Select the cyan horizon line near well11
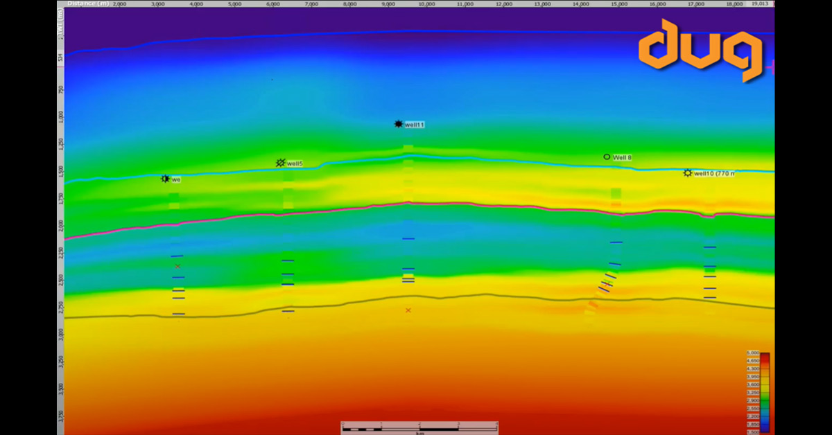The image size is (832, 435). coord(408,155)
